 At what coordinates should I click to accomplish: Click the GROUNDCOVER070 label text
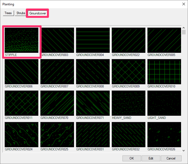54,118
